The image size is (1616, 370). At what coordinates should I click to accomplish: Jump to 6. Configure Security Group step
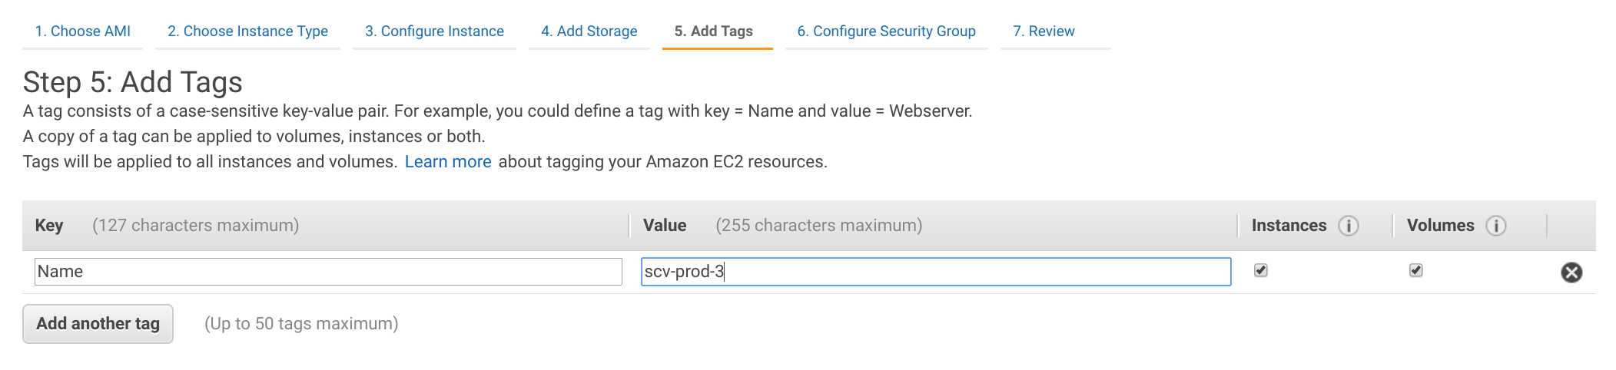[x=887, y=31]
